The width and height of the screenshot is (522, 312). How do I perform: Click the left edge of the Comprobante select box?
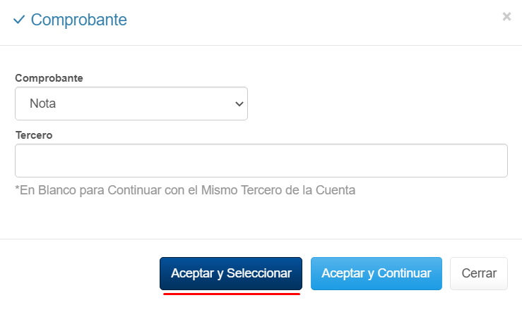point(18,104)
